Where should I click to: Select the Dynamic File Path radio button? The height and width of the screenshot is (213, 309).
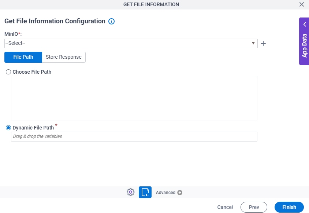[x=8, y=128]
